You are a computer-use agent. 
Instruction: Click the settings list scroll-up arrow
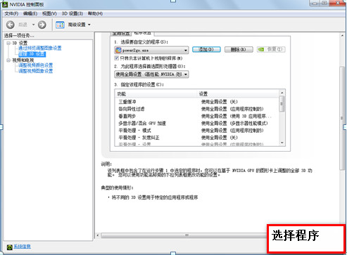click(282, 93)
